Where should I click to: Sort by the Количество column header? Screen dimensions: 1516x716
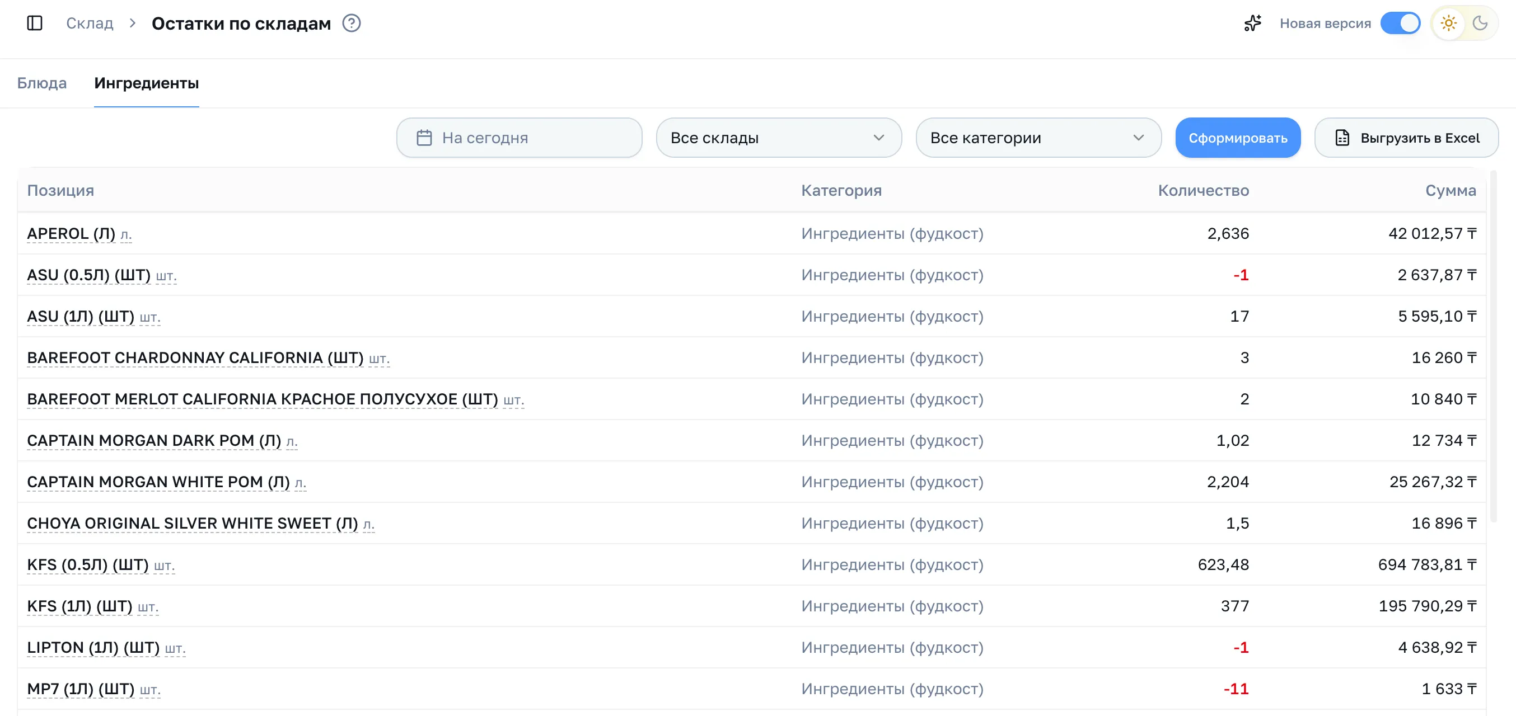[x=1203, y=190]
